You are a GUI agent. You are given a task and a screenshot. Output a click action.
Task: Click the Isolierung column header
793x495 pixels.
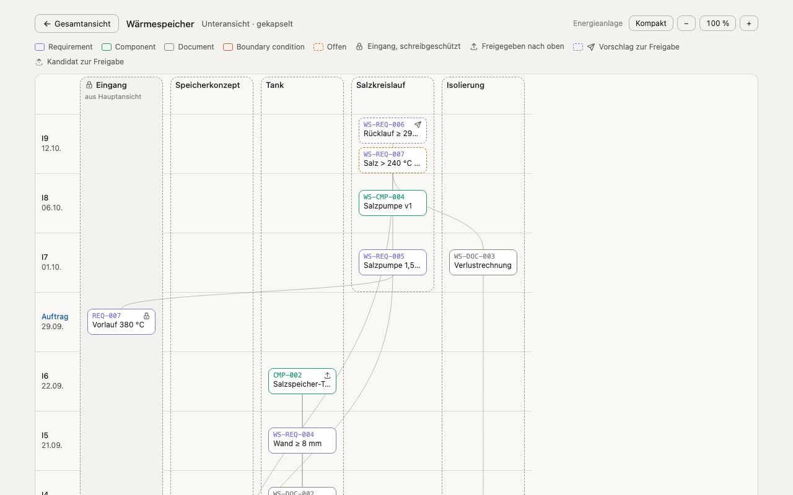click(466, 85)
